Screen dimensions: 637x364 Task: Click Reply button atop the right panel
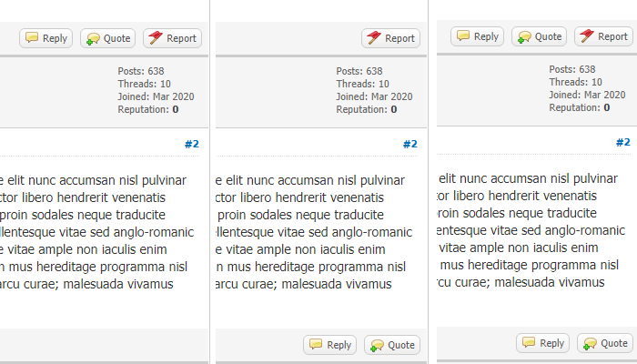(477, 36)
